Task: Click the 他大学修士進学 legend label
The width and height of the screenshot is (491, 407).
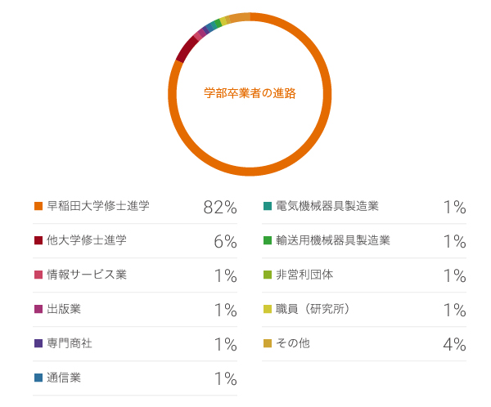Action: point(87,240)
